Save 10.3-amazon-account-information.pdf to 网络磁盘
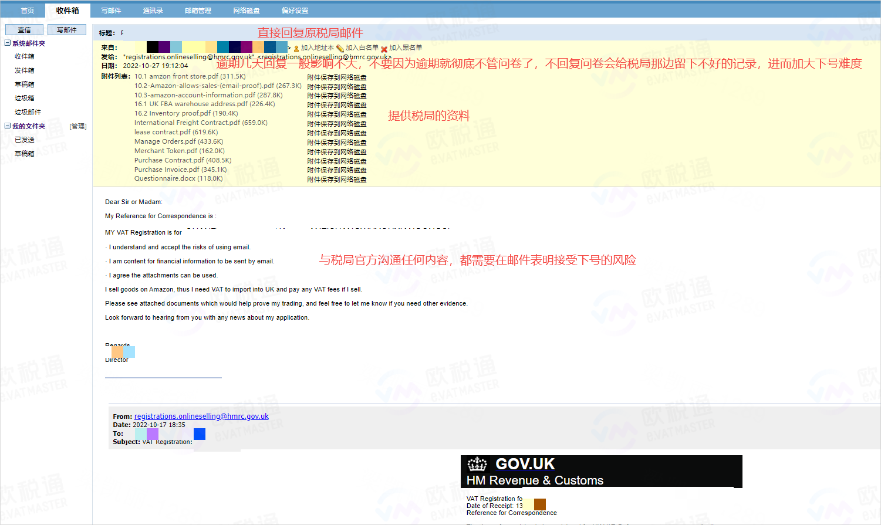This screenshot has height=525, width=881. pos(337,96)
